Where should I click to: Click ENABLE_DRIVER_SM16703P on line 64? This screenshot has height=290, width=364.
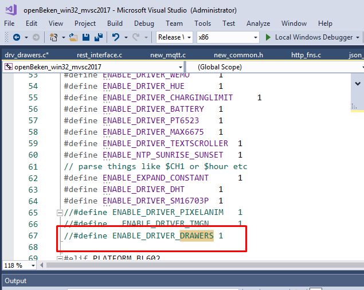click(x=155, y=201)
